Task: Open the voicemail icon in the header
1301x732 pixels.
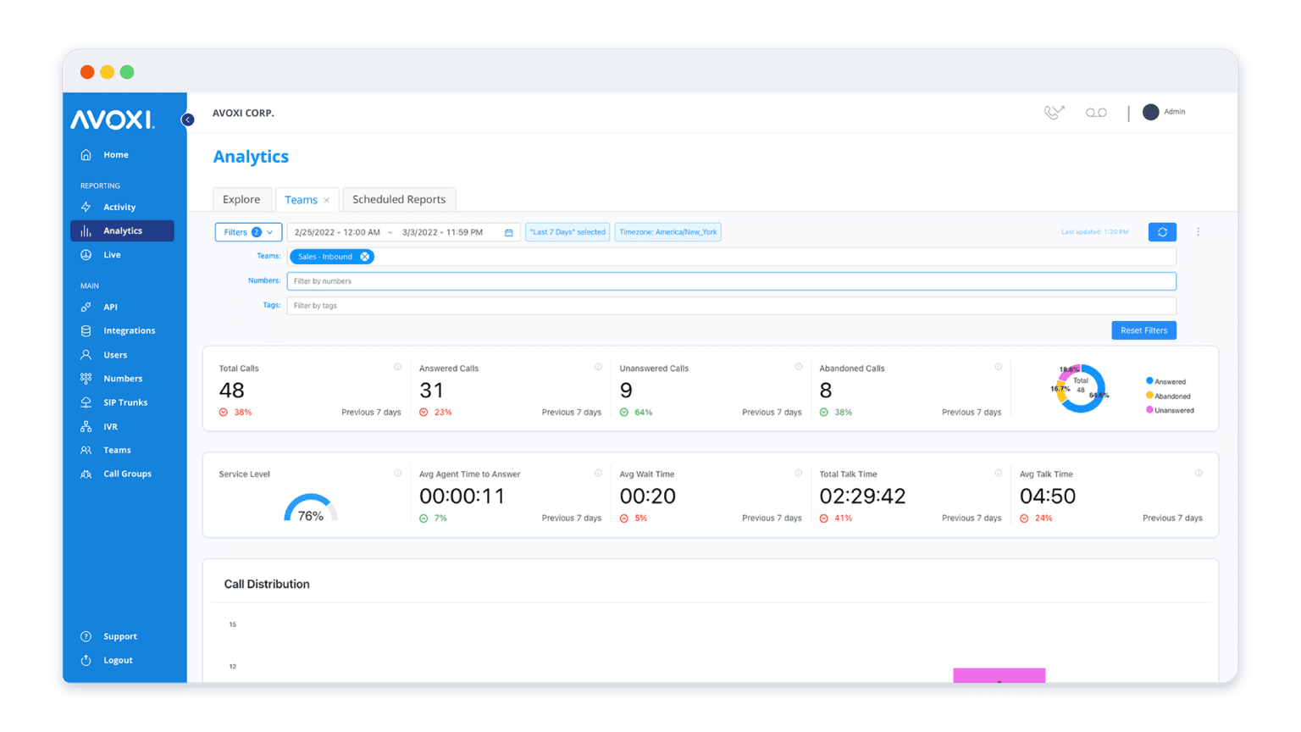Action: 1096,111
